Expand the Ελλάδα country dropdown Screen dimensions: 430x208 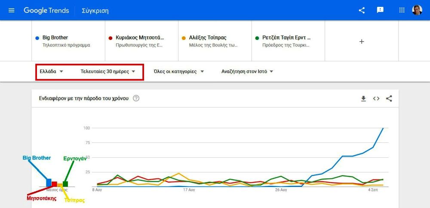[x=52, y=72]
